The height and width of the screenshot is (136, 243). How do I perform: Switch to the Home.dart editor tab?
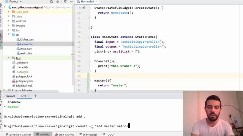(x=87, y=2)
